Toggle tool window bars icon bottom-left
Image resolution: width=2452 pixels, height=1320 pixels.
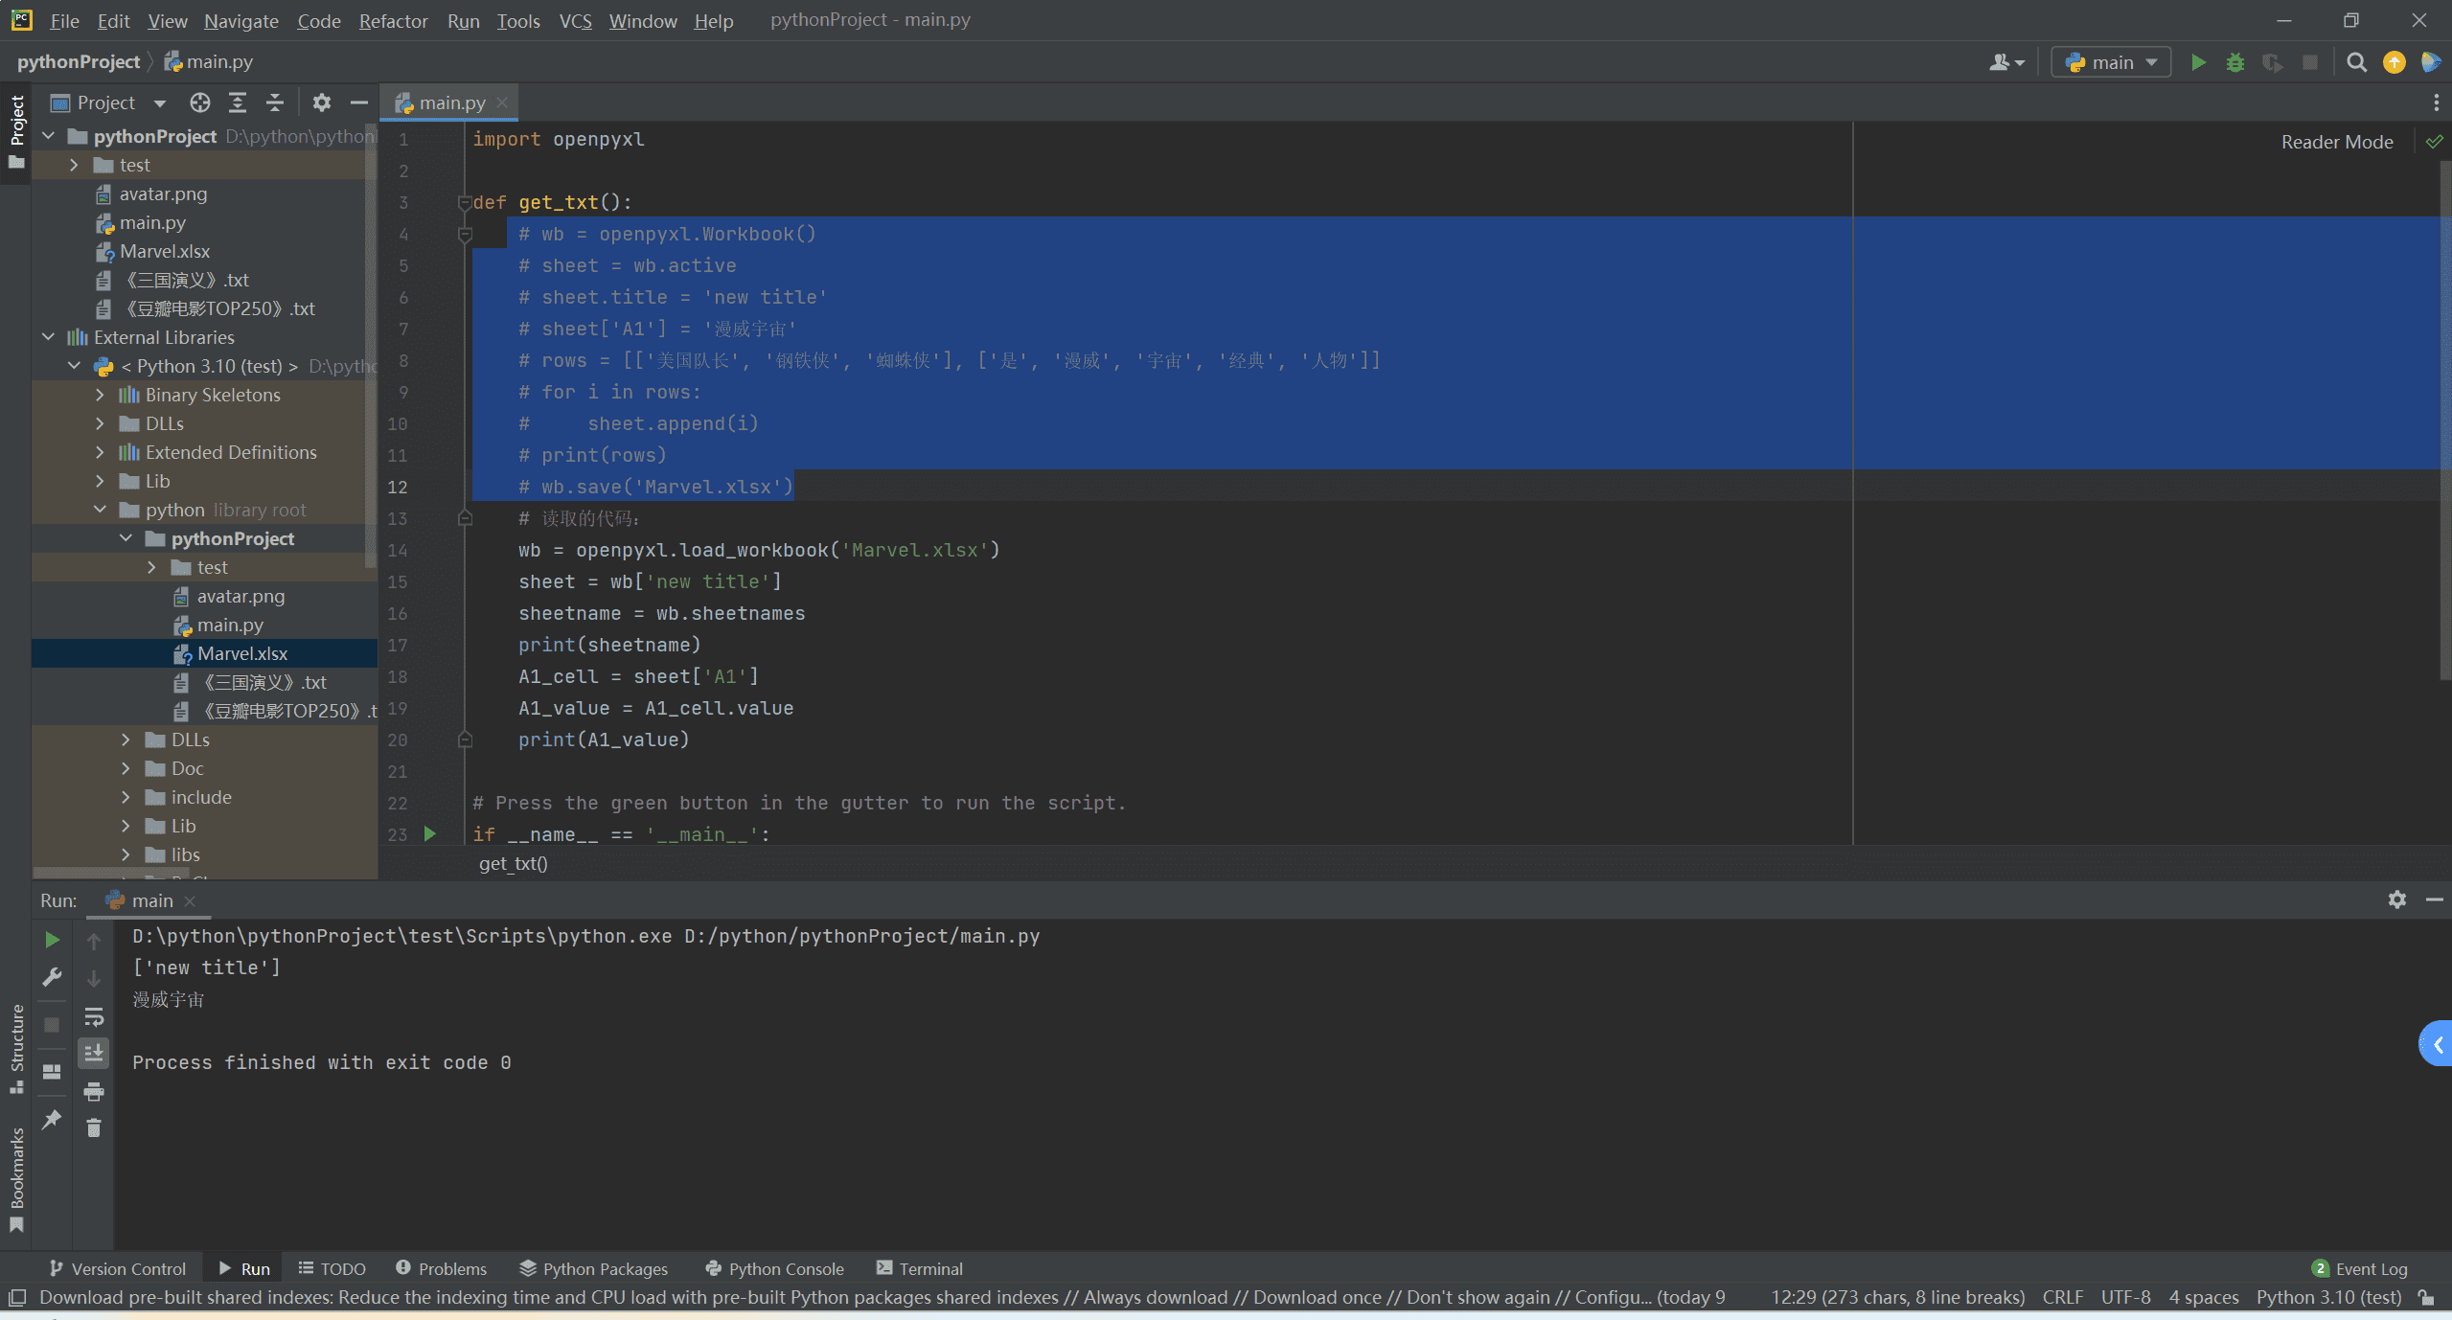point(16,1298)
